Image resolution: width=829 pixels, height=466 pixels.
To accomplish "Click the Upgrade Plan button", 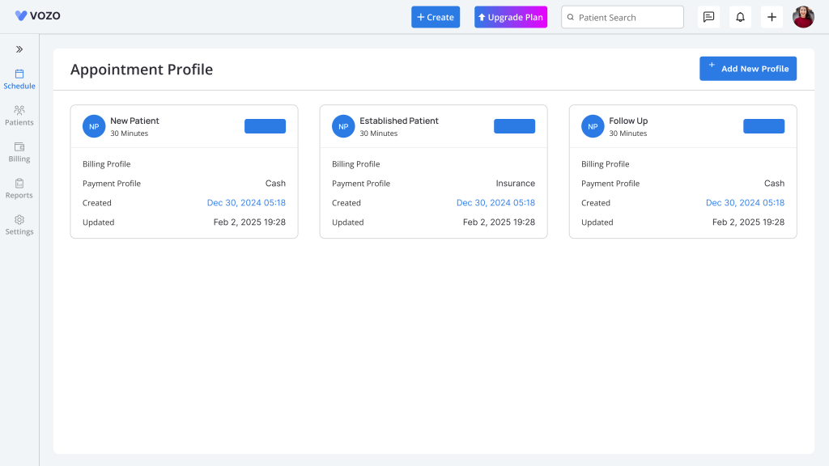I will [x=511, y=17].
